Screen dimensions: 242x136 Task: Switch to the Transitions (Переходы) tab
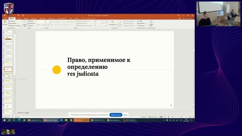(34, 18)
